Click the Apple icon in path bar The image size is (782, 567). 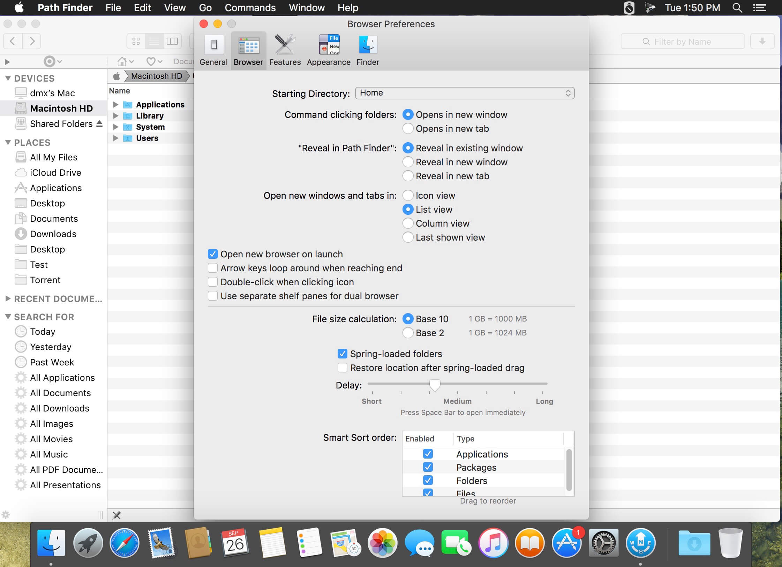click(x=116, y=76)
